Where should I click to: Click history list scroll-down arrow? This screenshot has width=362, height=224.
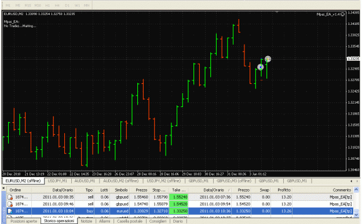coord(356,215)
